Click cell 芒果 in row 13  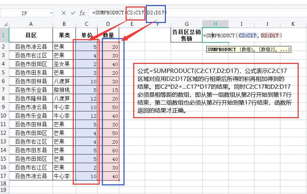(64, 142)
